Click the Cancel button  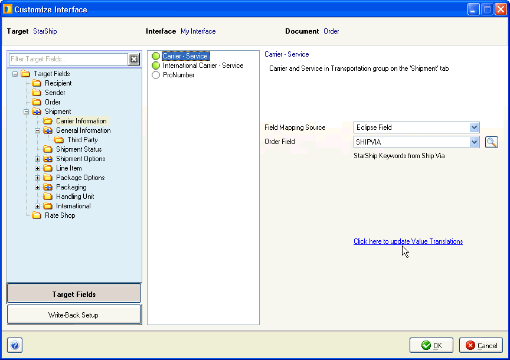481,345
